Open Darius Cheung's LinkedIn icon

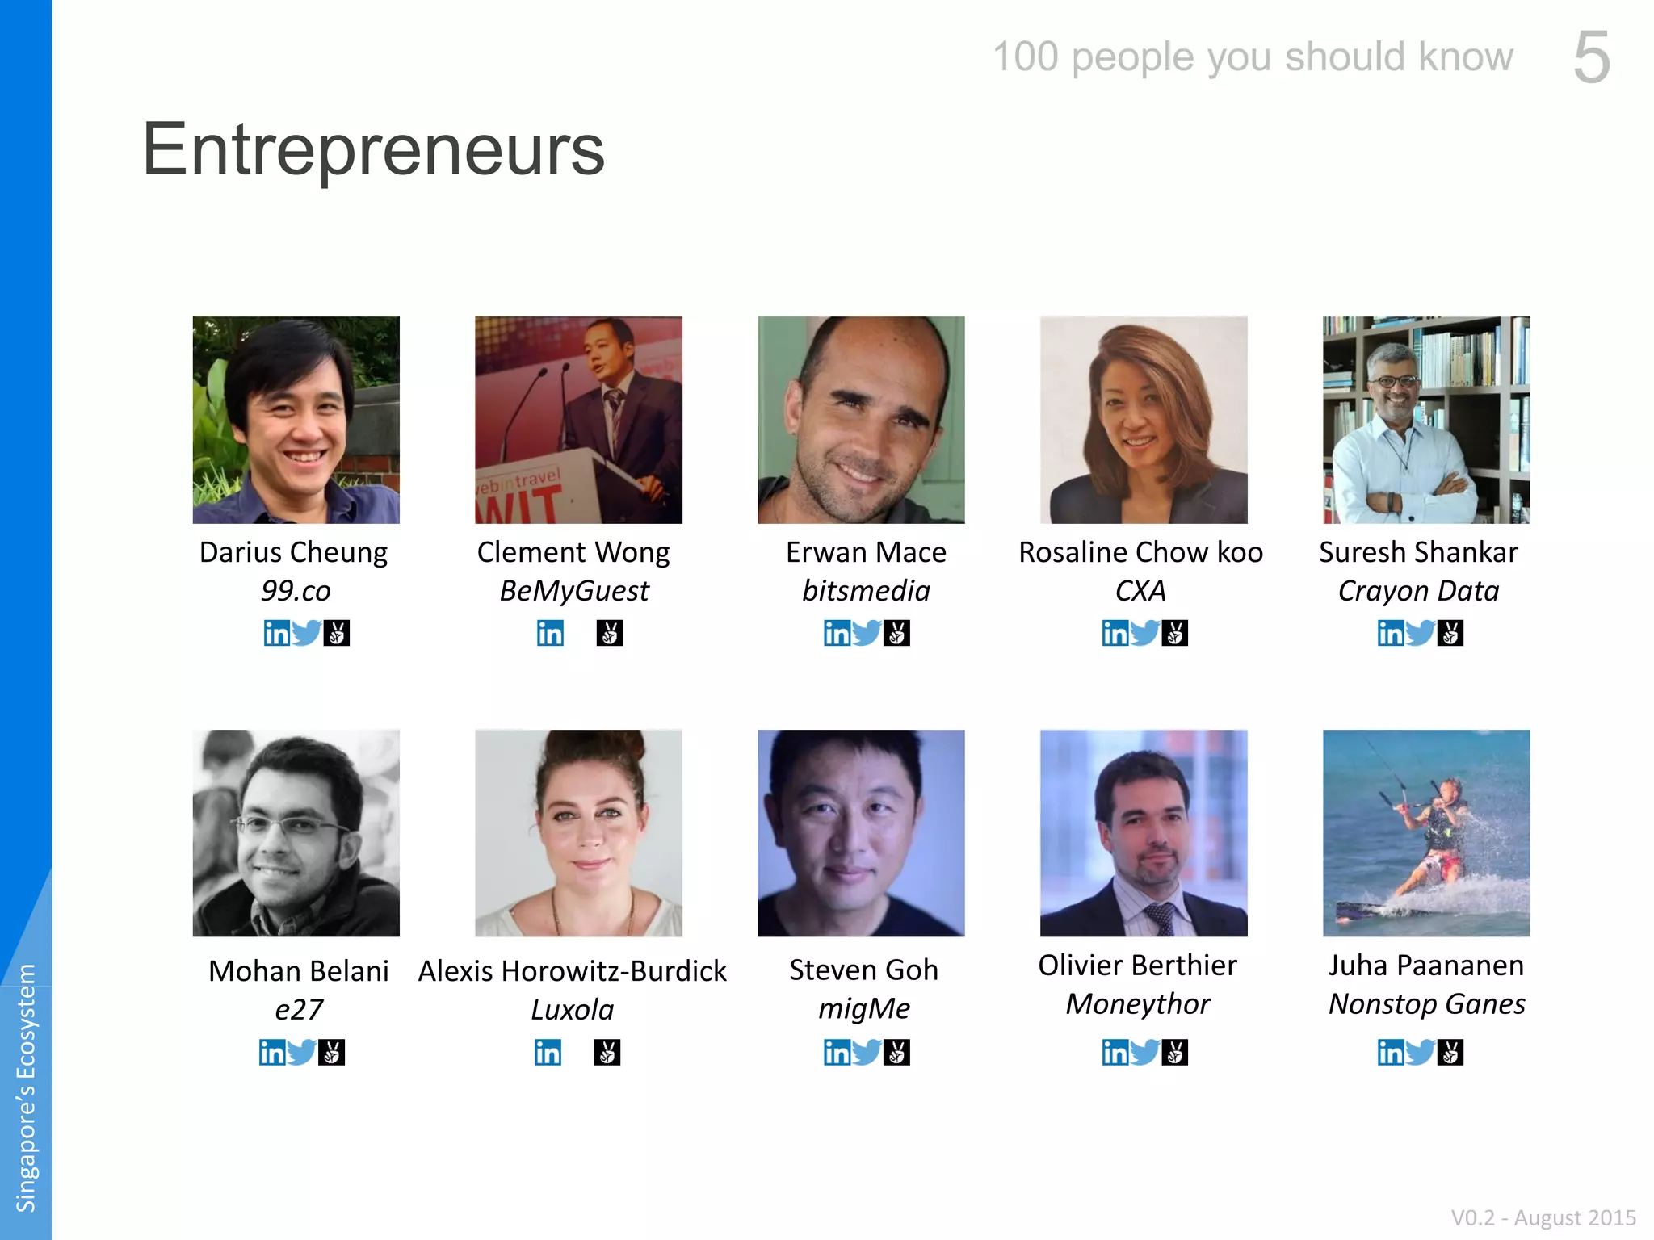(277, 633)
